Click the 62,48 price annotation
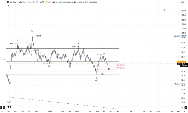 99,54
